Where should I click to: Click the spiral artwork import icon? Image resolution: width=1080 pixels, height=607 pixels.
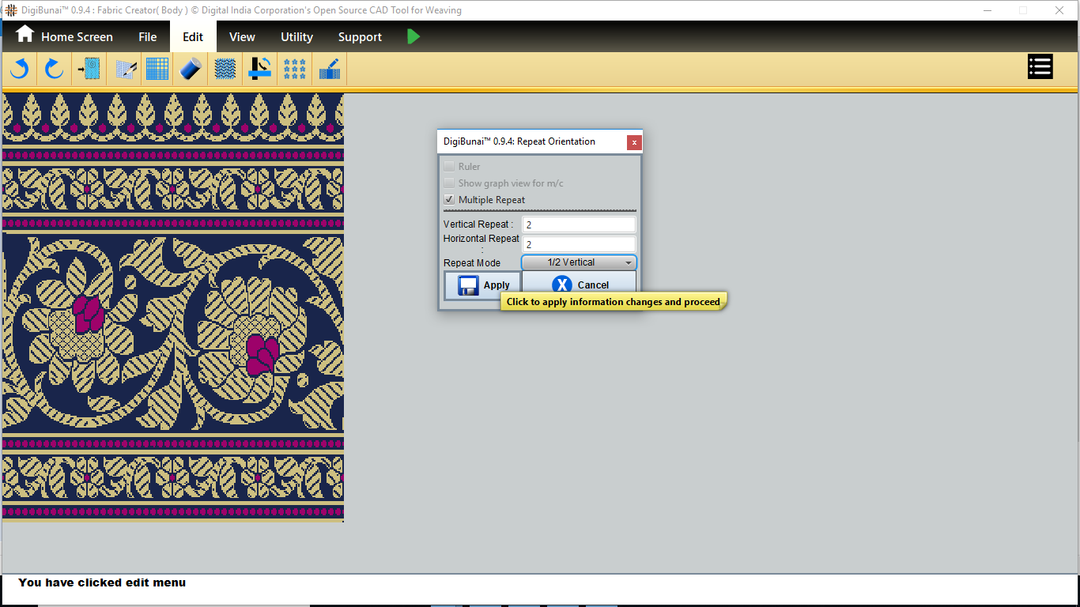pyautogui.click(x=89, y=70)
